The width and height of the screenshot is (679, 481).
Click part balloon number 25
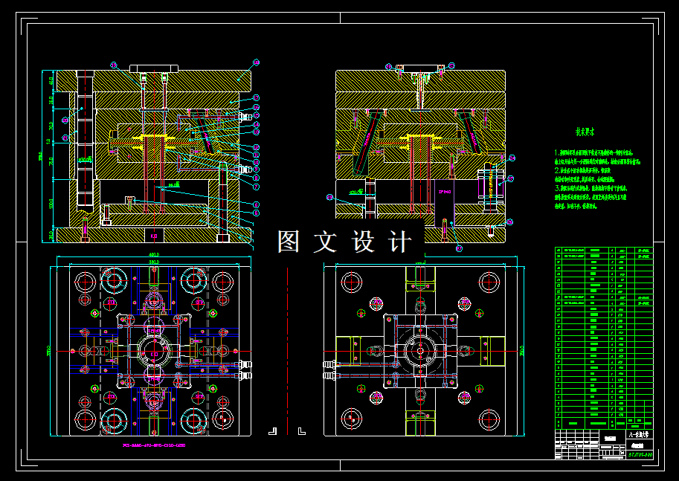point(510,179)
